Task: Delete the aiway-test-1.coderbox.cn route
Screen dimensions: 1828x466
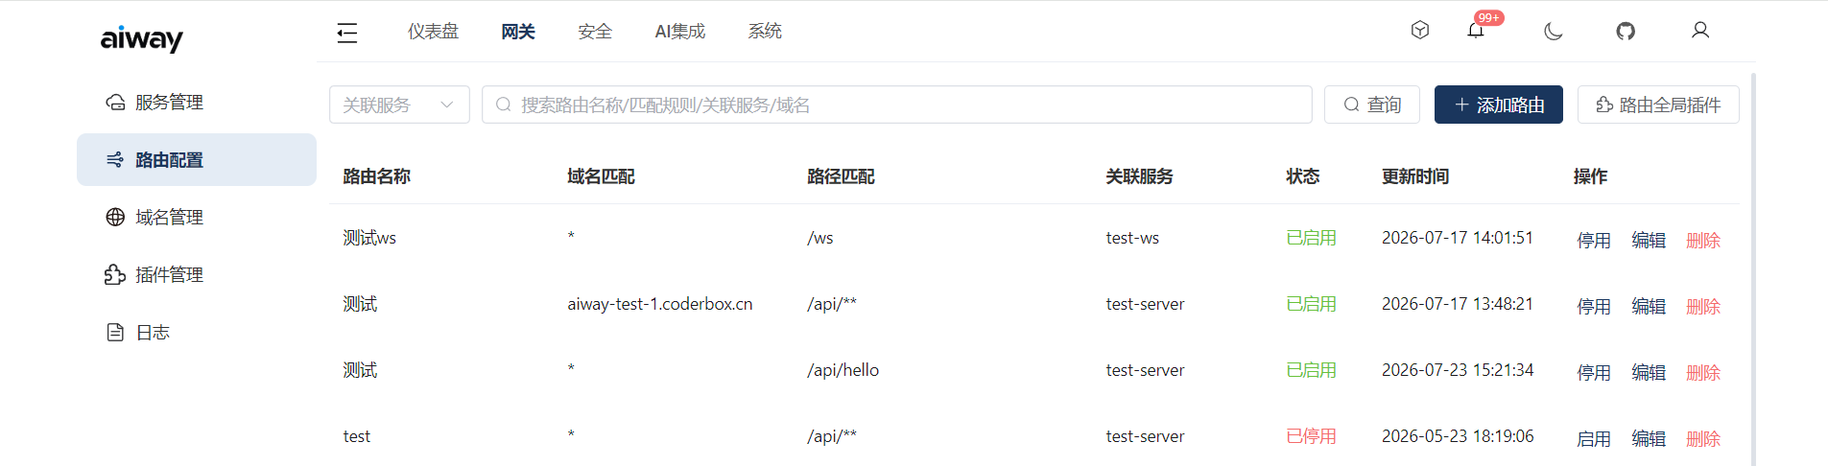Action: pos(1703,306)
